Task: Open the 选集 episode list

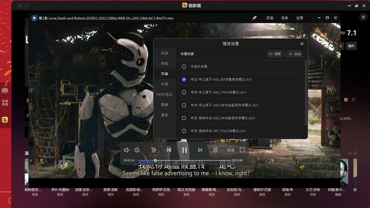Action: pyautogui.click(x=285, y=18)
